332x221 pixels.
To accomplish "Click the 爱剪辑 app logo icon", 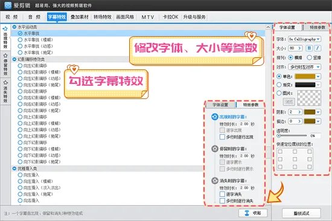I will tap(8, 5).
